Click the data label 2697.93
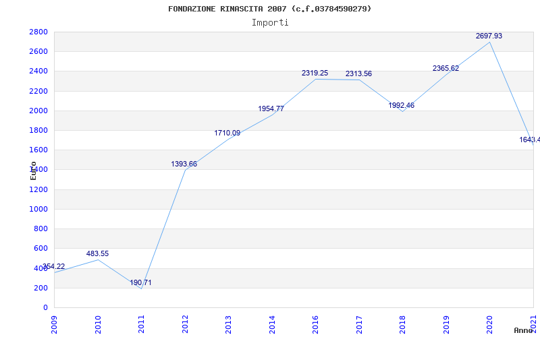The height and width of the screenshot is (337, 540). (489, 36)
